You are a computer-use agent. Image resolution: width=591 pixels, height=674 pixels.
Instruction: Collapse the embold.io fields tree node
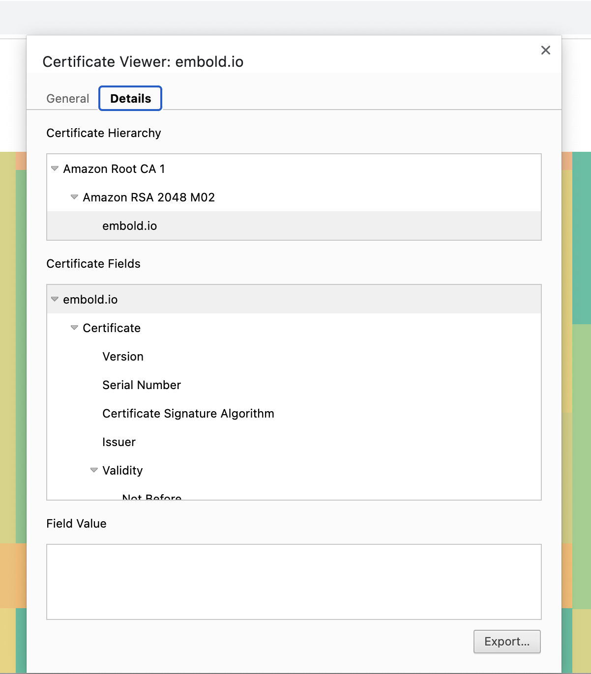(55, 299)
